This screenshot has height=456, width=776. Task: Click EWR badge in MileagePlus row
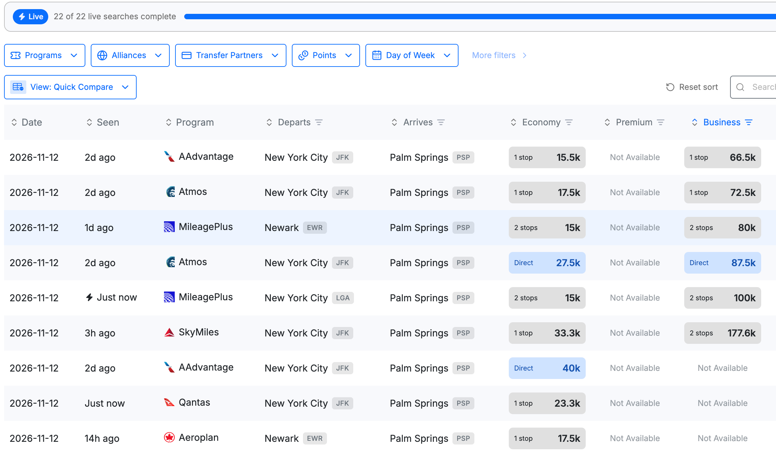coord(315,228)
